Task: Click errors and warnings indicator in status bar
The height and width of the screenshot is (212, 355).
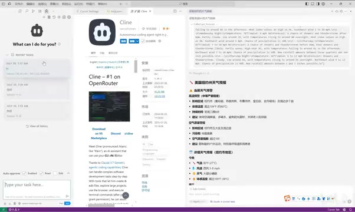Action: [x=14, y=210]
